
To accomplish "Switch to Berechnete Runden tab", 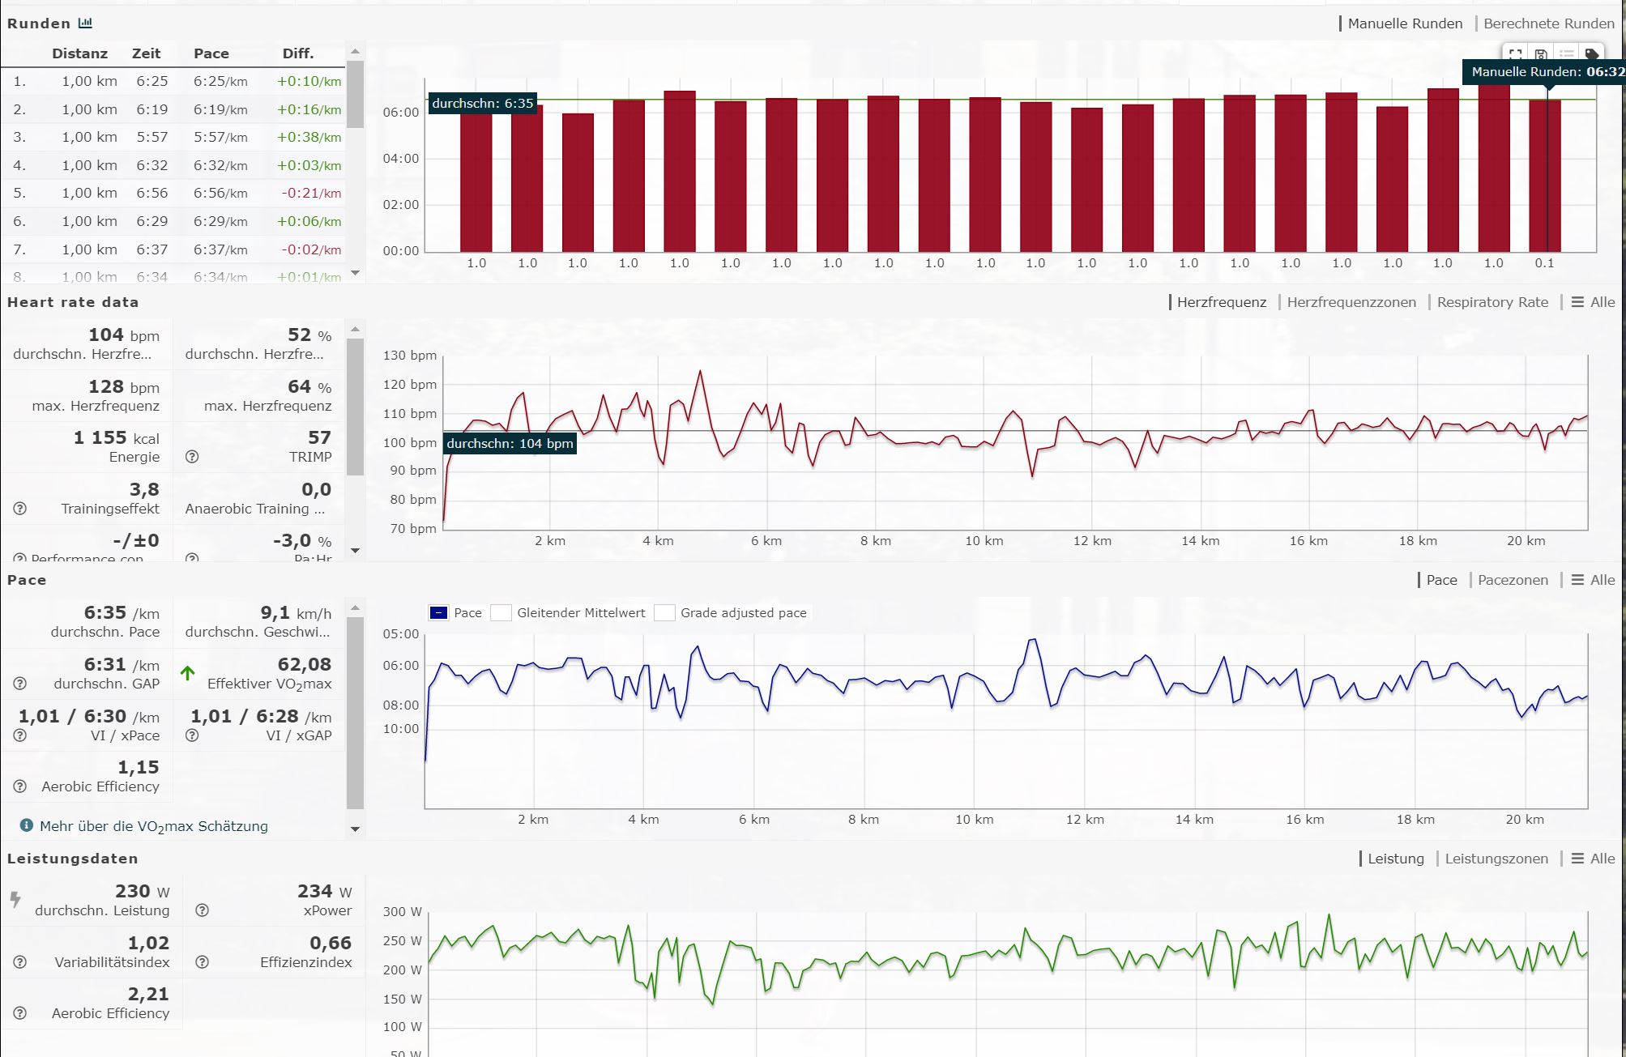I will point(1548,23).
